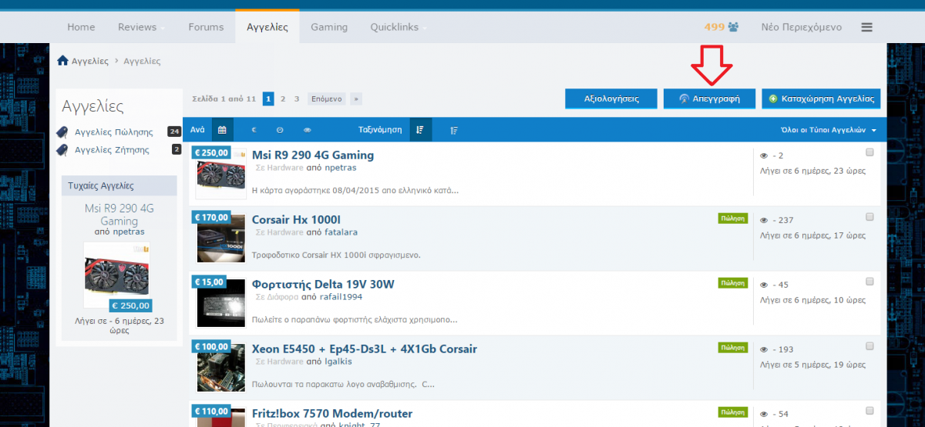Click the home icon in the breadcrumb
The image size is (925, 427).
pyautogui.click(x=63, y=60)
